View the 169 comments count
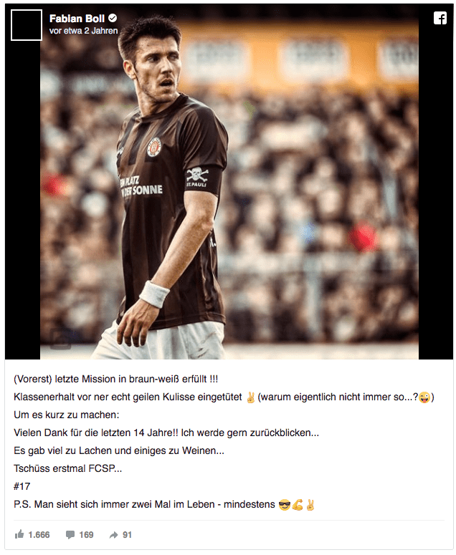The height and width of the screenshot is (555, 456). 86,535
